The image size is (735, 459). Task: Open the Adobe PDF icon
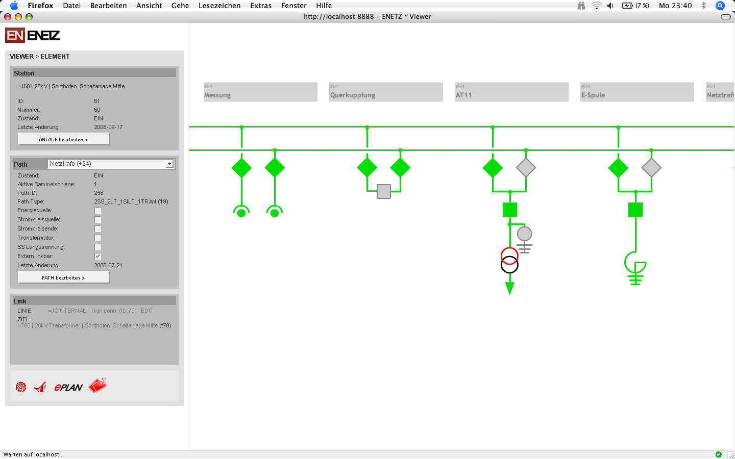tap(40, 387)
